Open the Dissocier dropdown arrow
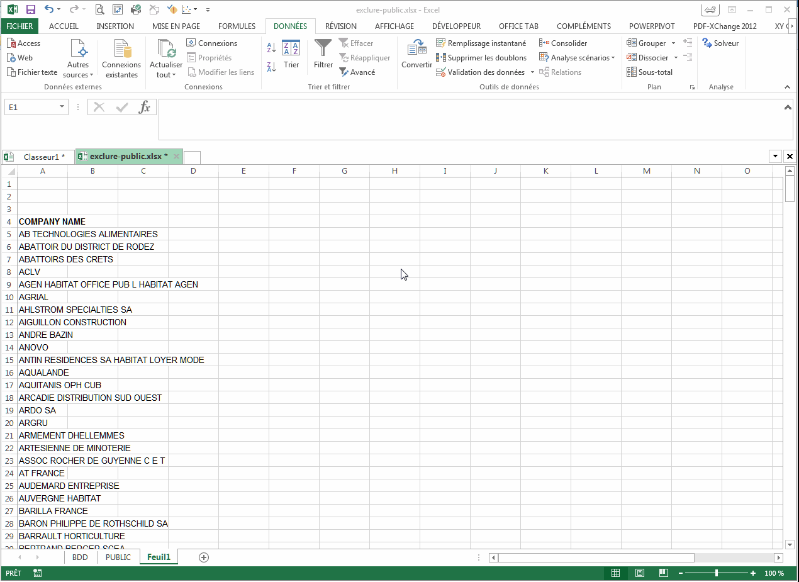The height and width of the screenshot is (582, 799). 676,58
